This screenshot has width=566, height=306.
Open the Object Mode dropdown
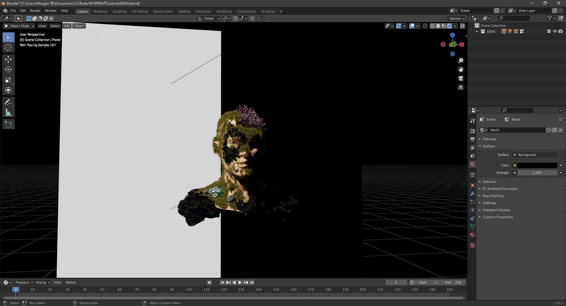click(19, 26)
